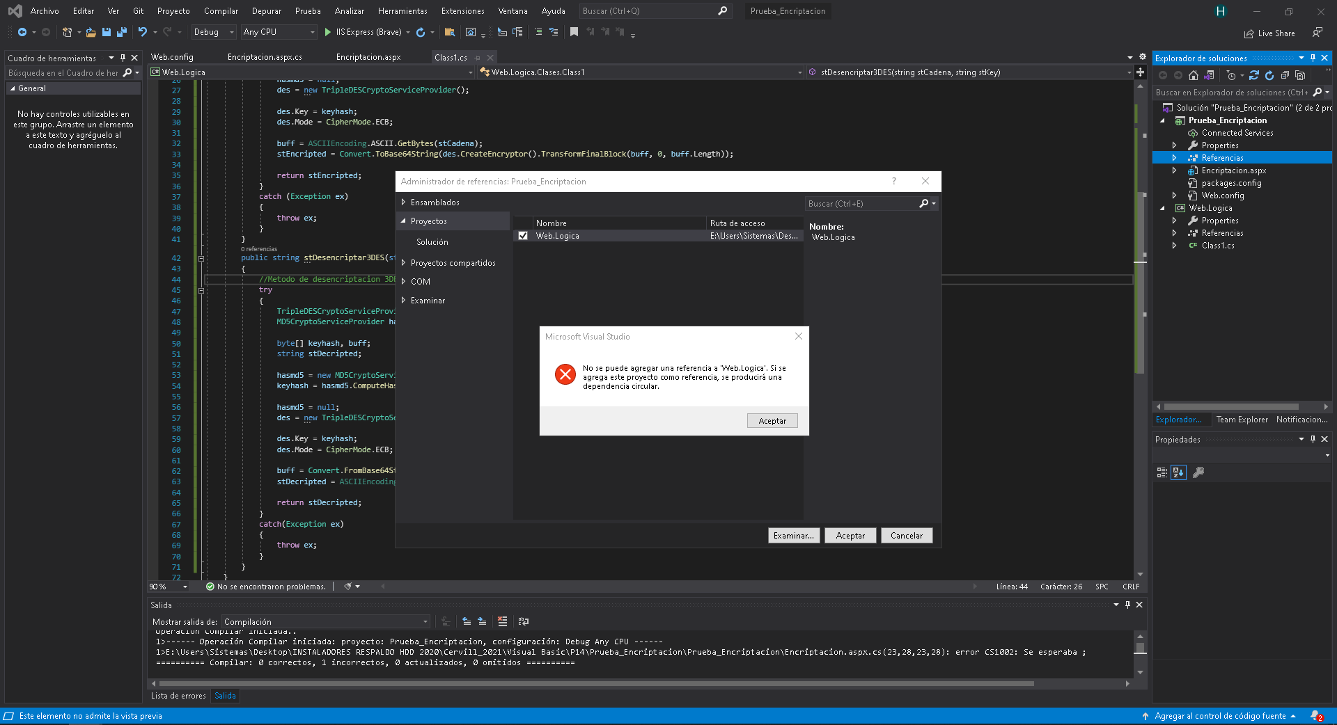Click Agregar al control de código fuente
This screenshot has width=1337, height=725.
click(1219, 716)
